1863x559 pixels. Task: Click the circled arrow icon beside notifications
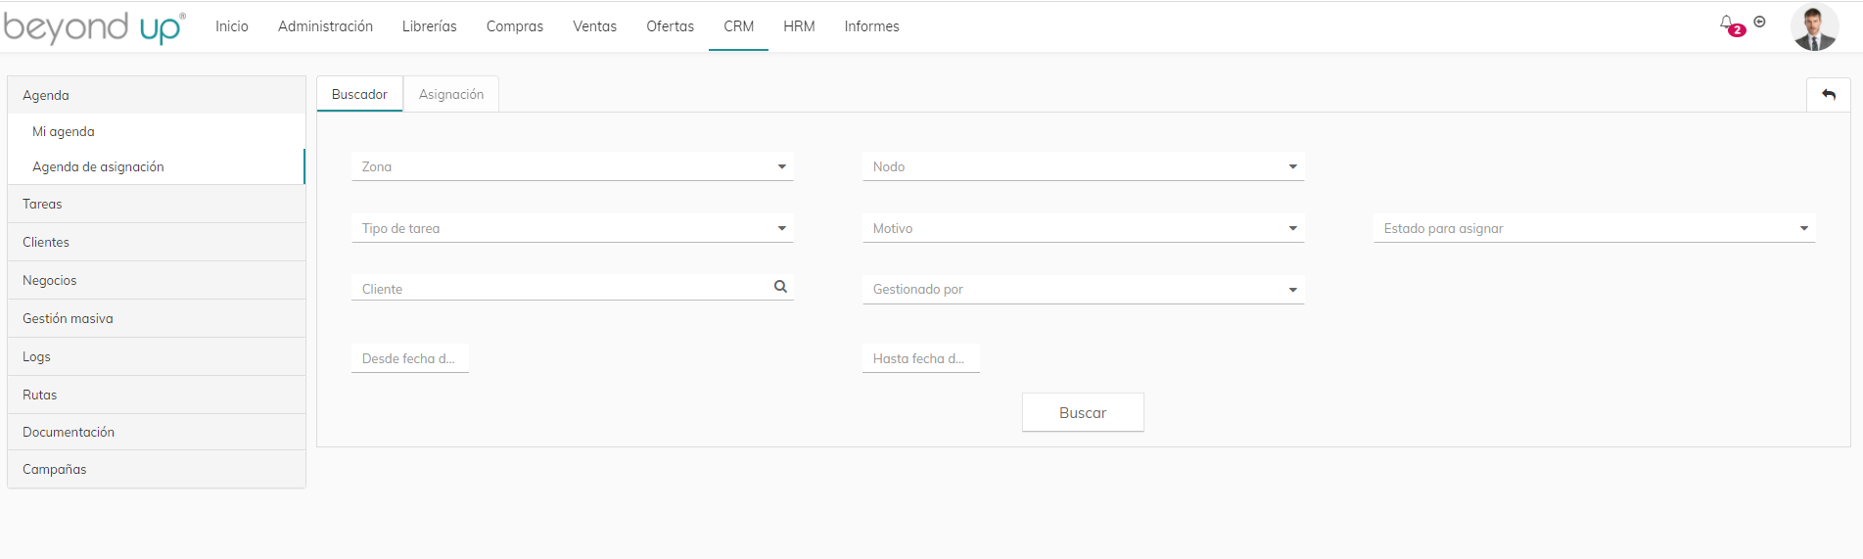[x=1759, y=22]
